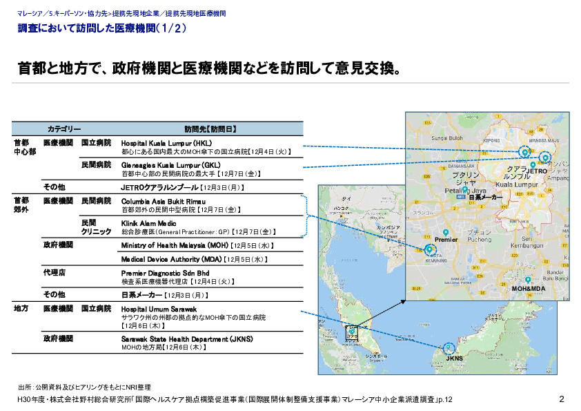
Task: Click 国立病院 in the HKL row
Action: point(96,143)
